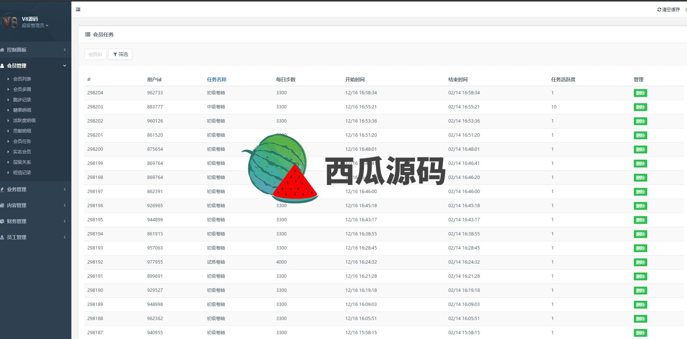This screenshot has height=339, width=687.
Task: Delete task row 298187
Action: [x=640, y=333]
